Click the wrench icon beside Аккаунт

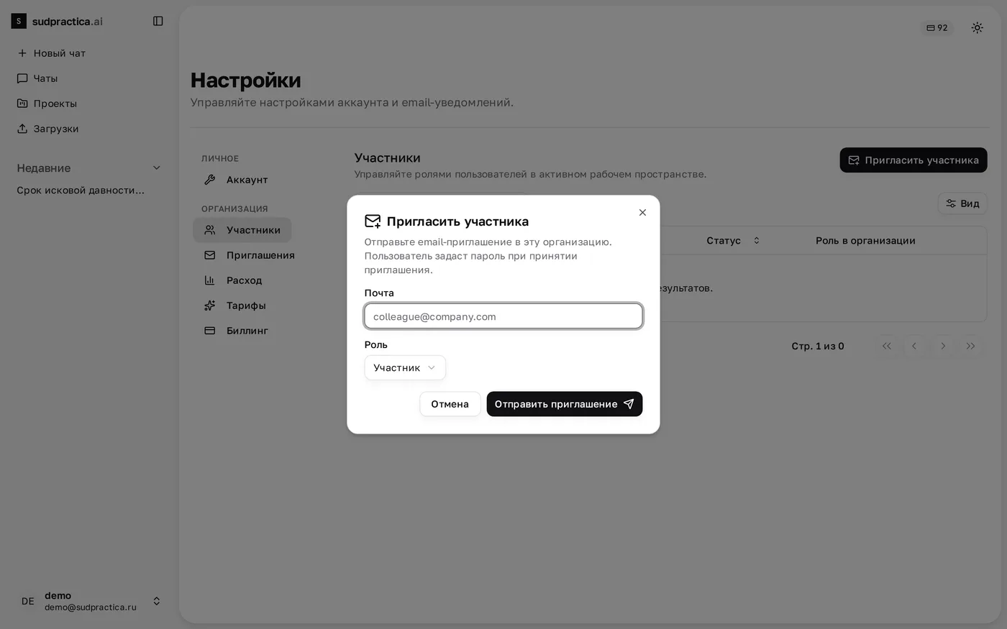210,180
